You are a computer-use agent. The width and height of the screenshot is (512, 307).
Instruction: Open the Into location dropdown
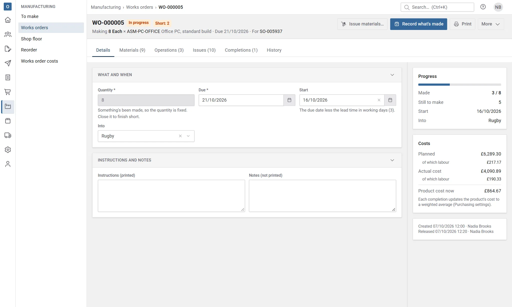188,136
